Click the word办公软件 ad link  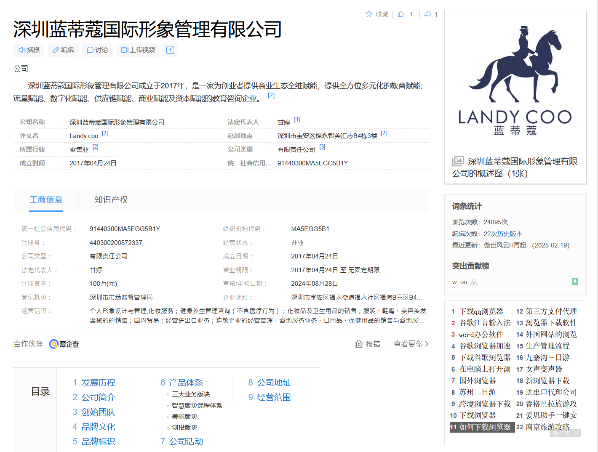coord(481,335)
